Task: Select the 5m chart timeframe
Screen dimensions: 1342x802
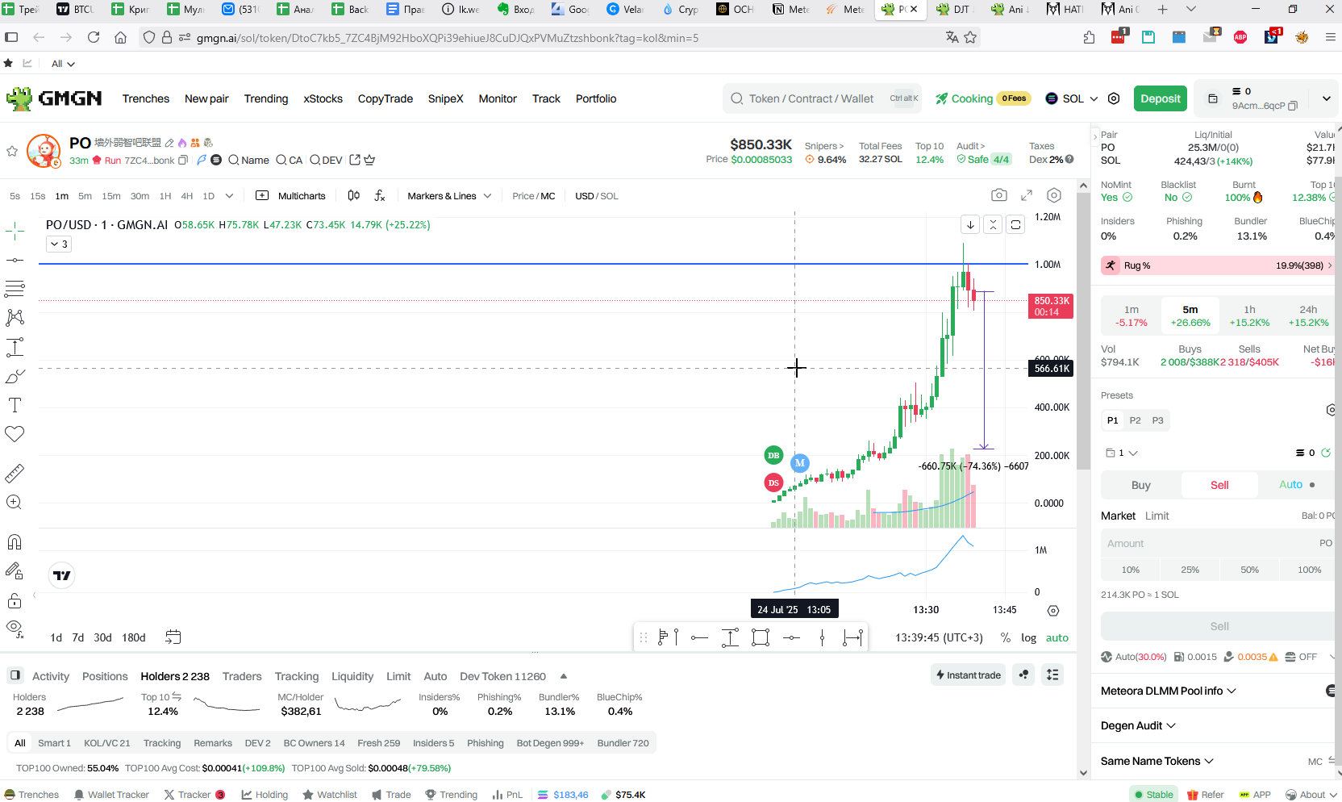Action: (85, 196)
